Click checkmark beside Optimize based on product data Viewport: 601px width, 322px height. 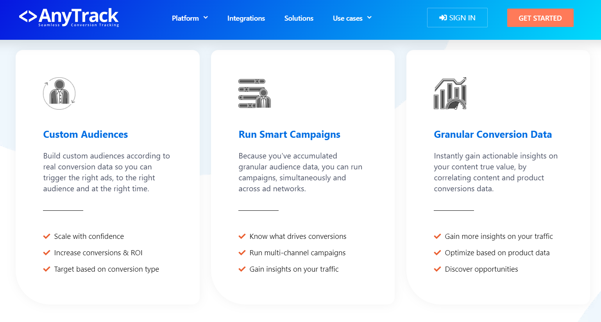click(x=437, y=253)
